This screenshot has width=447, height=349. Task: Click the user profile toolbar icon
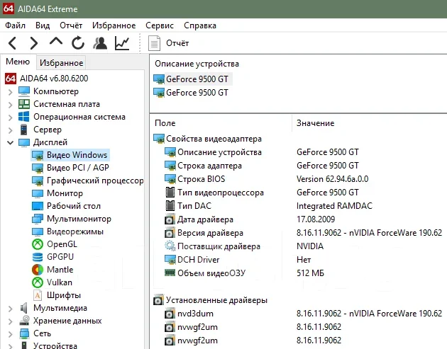[x=100, y=43]
